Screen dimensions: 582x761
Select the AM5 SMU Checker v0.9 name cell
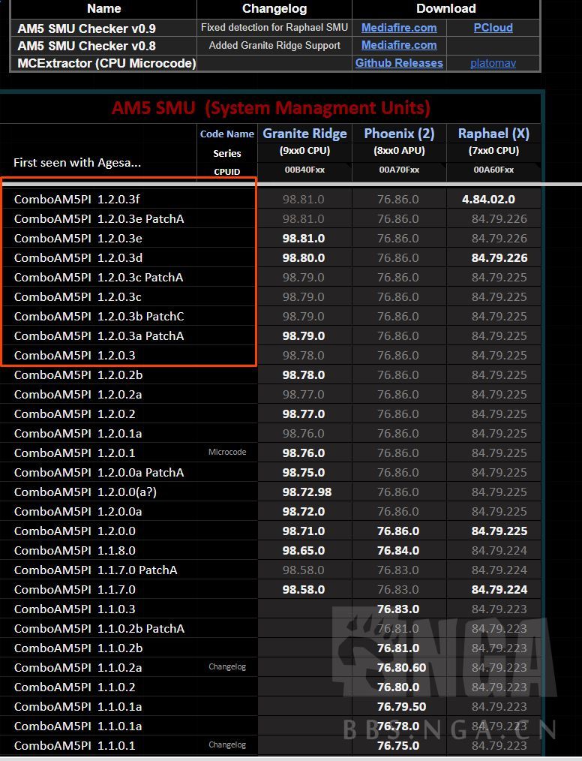click(x=86, y=29)
